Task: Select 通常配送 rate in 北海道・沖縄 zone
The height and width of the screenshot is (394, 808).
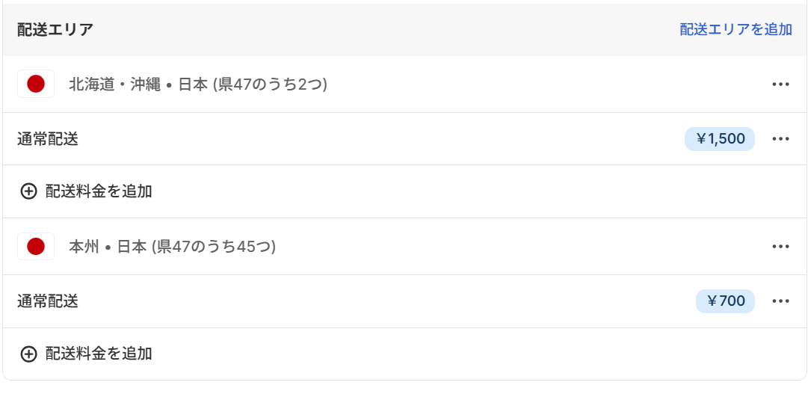Action: [48, 139]
